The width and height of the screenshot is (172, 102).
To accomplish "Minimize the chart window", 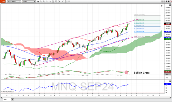I will 166,1.
